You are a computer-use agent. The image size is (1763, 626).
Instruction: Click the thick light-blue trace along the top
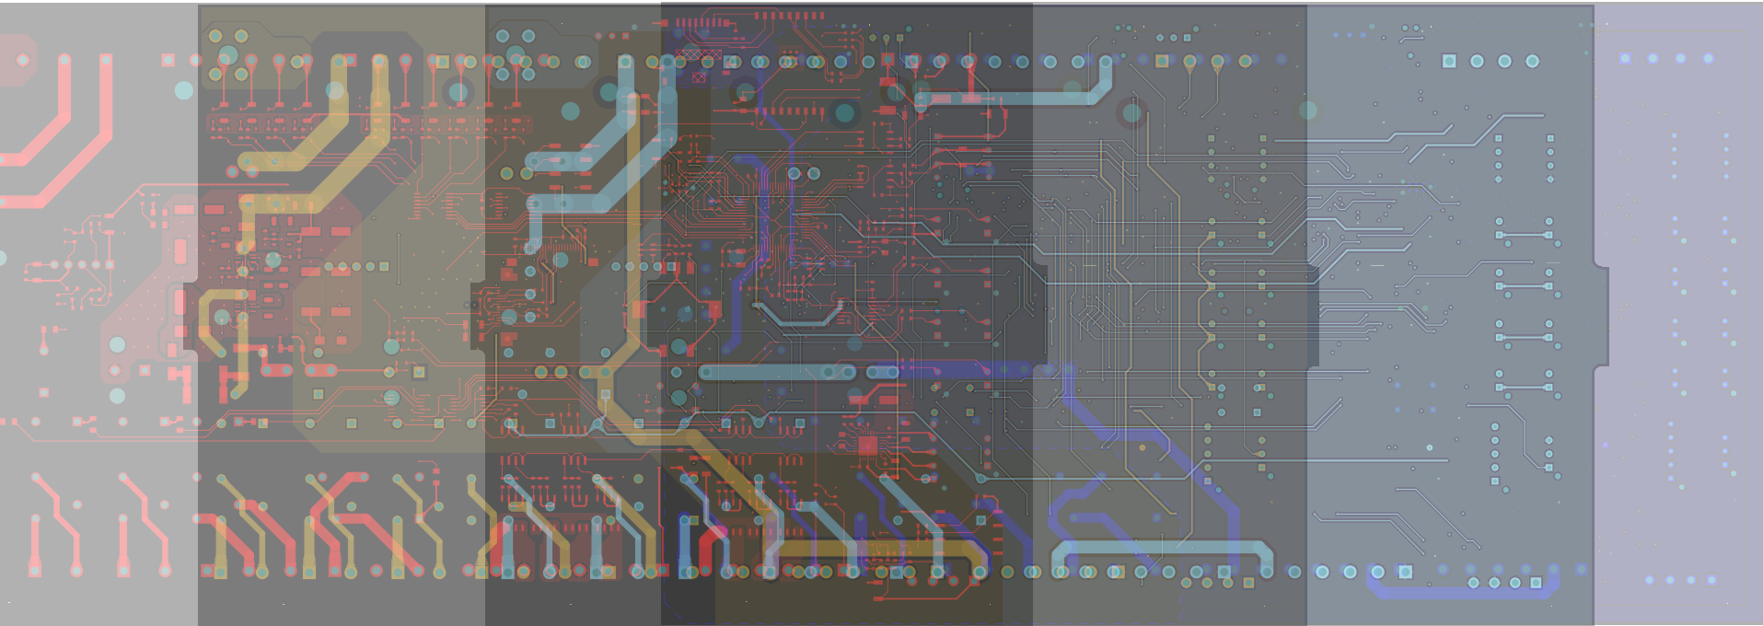1013,98
